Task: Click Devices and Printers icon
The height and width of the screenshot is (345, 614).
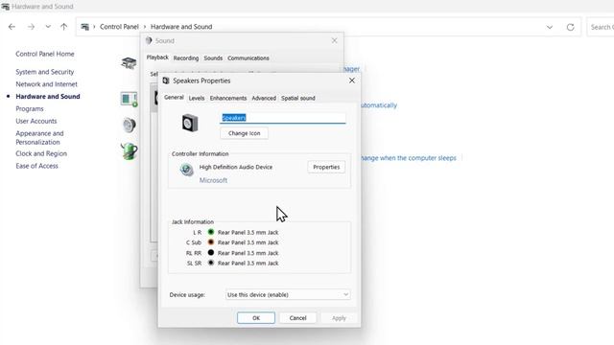Action: click(x=129, y=62)
